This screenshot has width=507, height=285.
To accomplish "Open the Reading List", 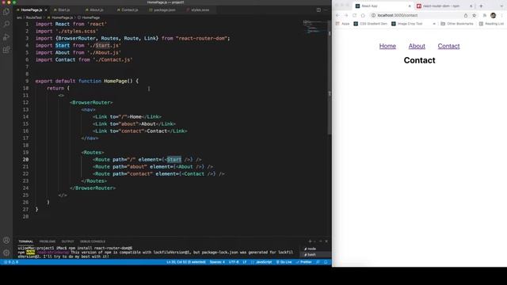I will [491, 24].
